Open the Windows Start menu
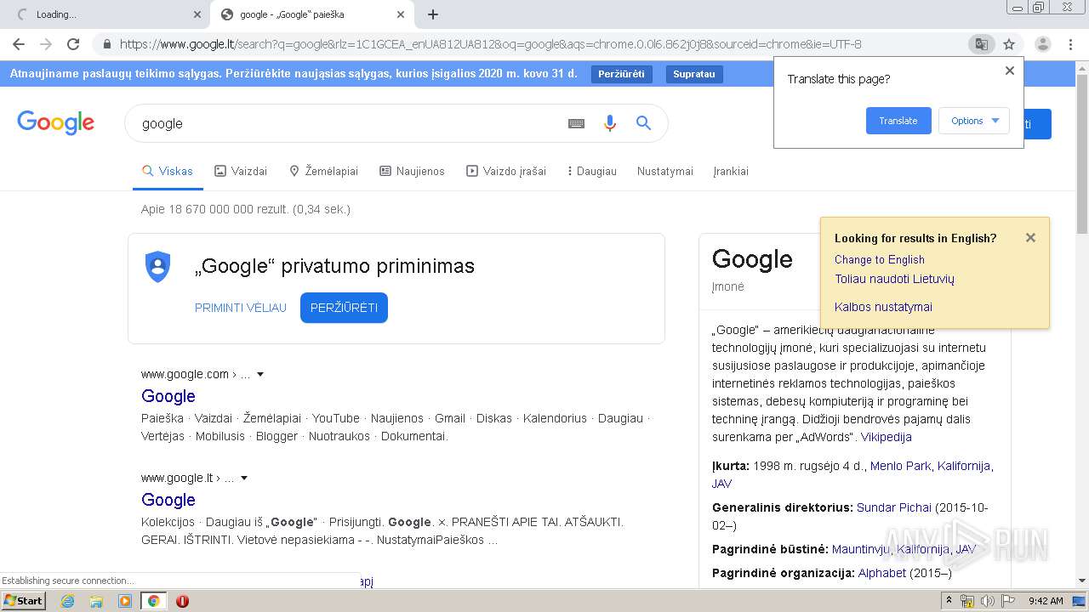 23,601
